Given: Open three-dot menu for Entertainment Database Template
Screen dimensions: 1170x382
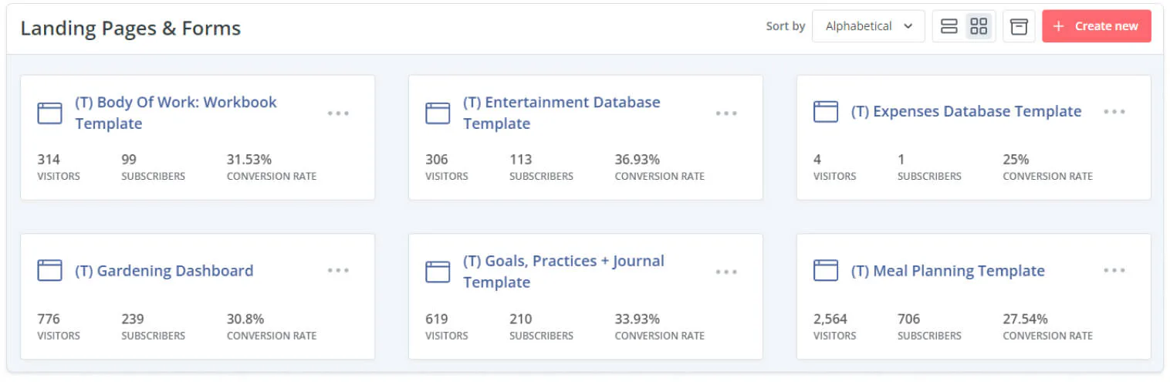Looking at the screenshot, I should (x=726, y=113).
